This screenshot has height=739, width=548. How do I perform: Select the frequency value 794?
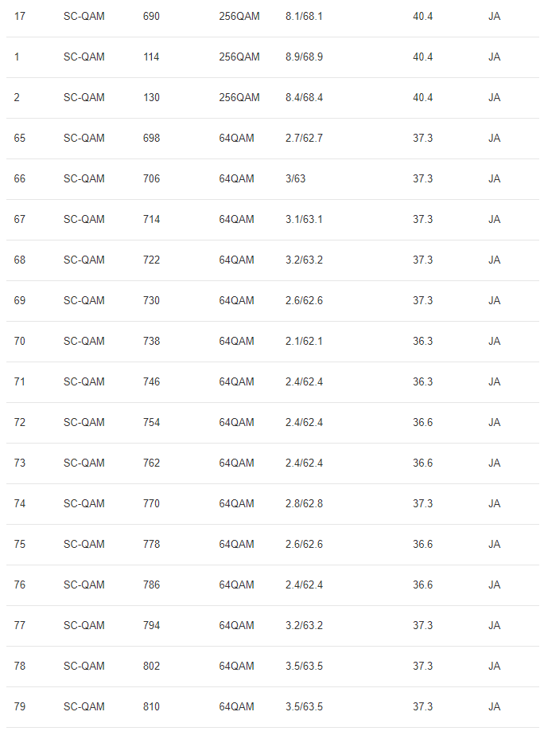151,625
